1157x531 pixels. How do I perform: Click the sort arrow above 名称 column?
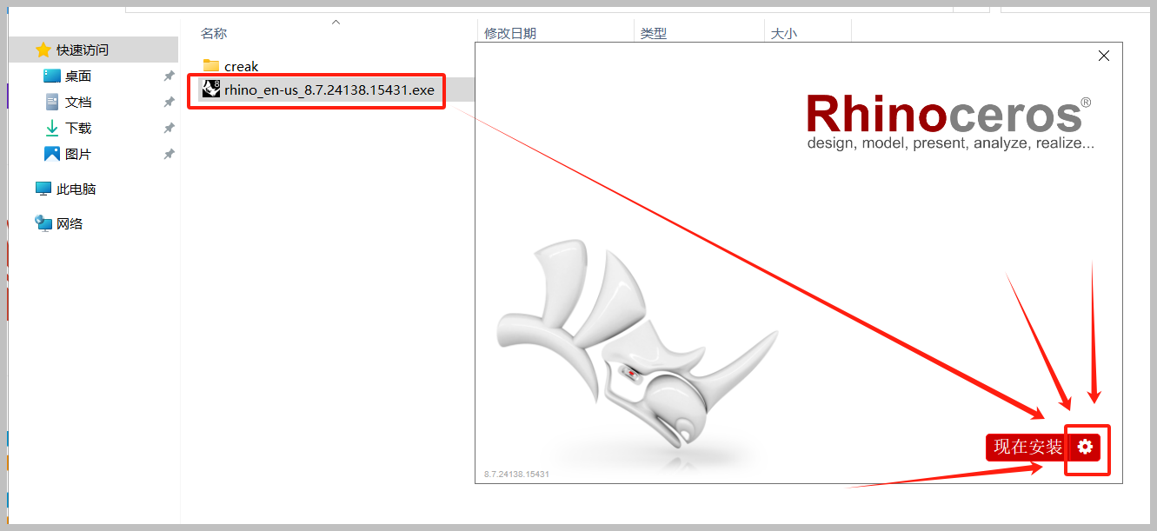(336, 22)
